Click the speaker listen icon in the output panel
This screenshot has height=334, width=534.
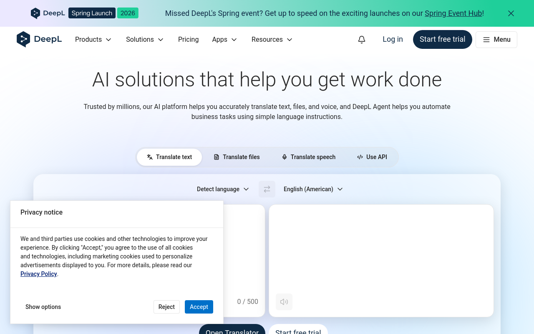(284, 302)
